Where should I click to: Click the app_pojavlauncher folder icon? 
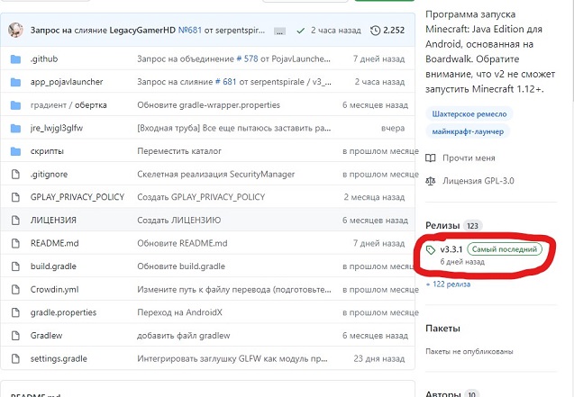[14, 82]
